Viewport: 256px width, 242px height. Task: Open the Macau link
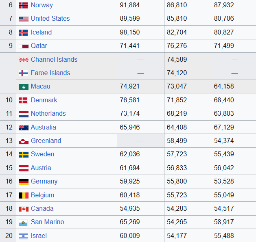[40, 86]
